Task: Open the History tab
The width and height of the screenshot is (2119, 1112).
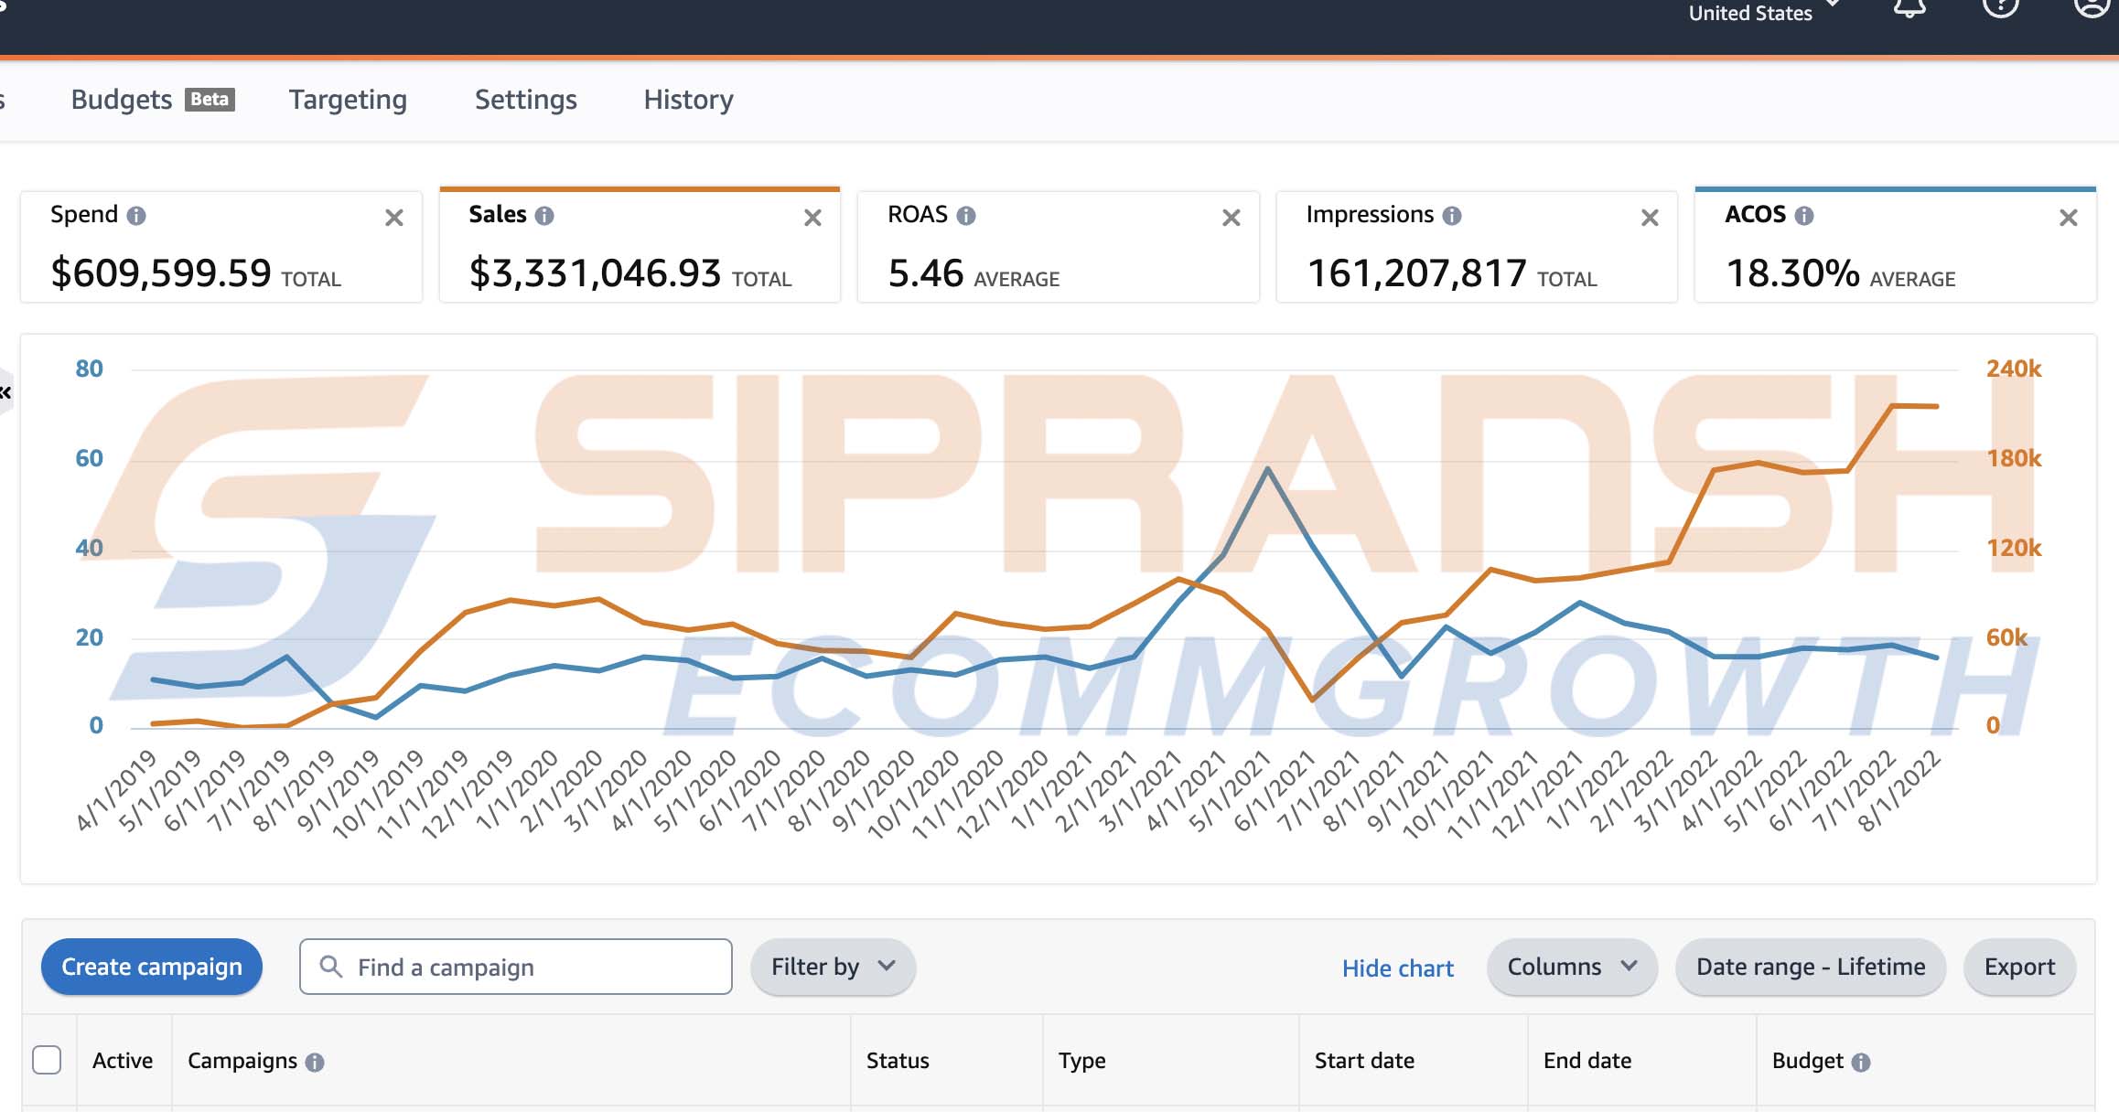Action: tap(688, 99)
